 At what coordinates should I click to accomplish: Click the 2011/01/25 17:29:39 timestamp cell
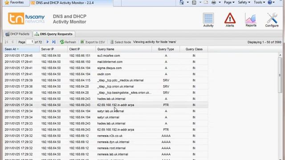19,80
